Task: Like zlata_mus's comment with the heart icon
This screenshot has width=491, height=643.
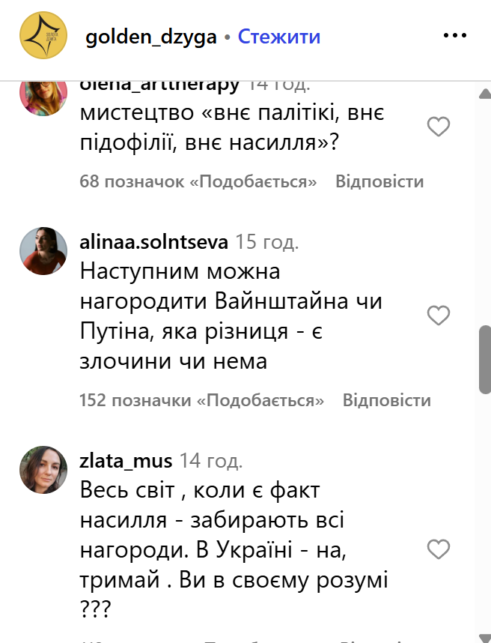Action: (x=439, y=549)
